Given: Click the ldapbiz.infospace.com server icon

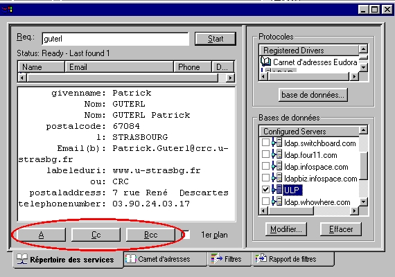Looking at the screenshot, I should (x=277, y=178).
